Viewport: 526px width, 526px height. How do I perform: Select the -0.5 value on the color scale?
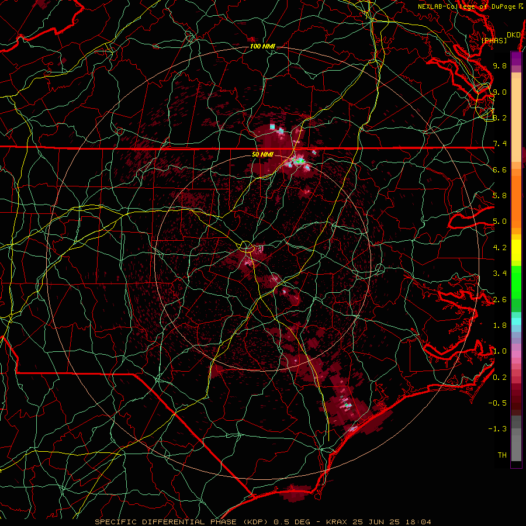click(497, 403)
